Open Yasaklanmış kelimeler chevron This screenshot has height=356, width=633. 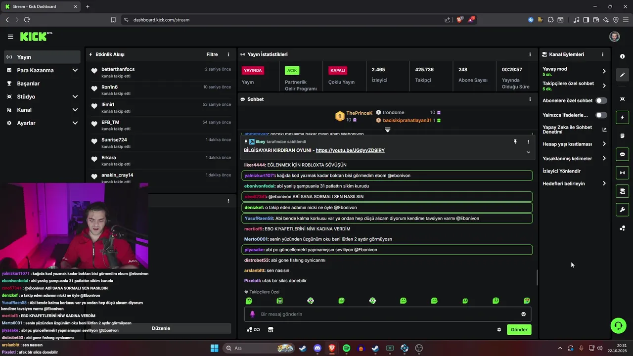click(x=604, y=159)
